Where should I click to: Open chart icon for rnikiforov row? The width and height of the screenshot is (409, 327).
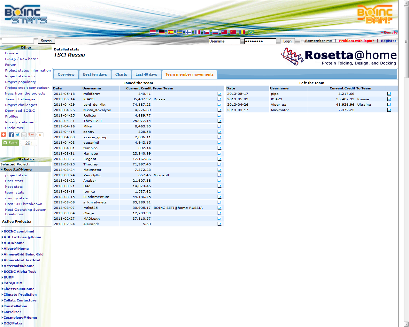click(220, 94)
